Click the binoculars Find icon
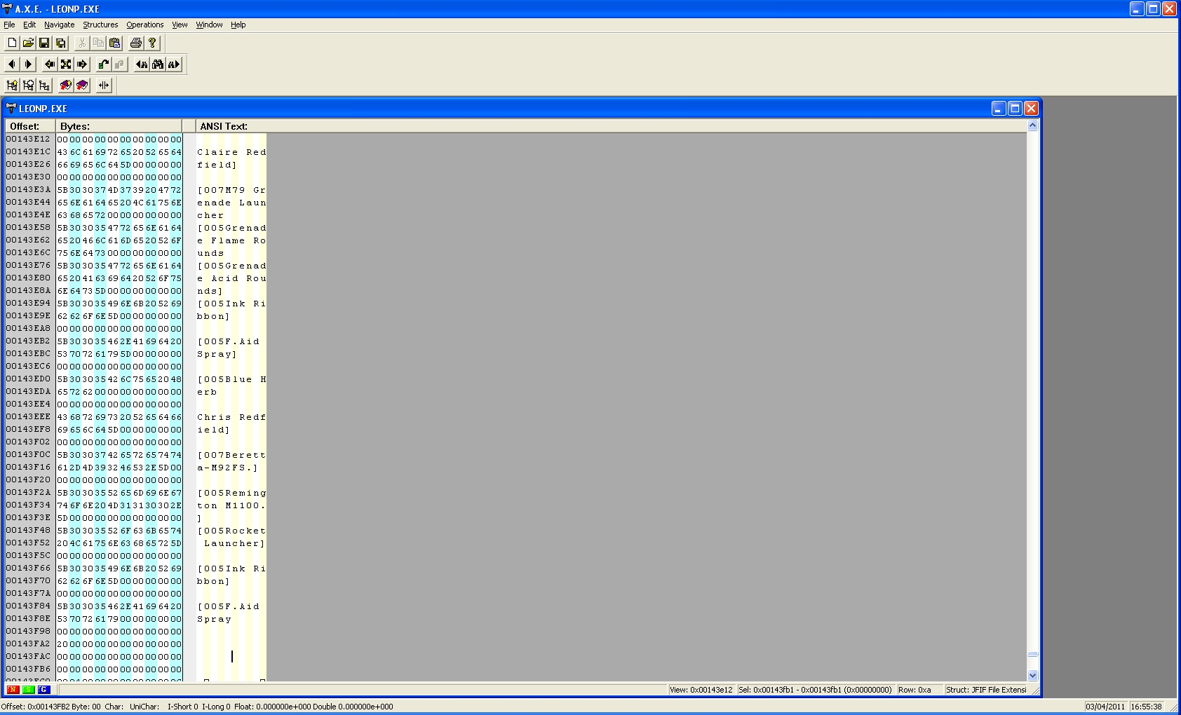The width and height of the screenshot is (1181, 715). coord(158,64)
